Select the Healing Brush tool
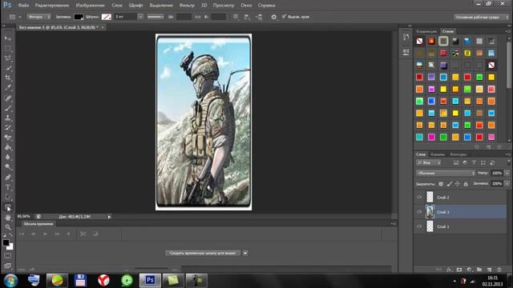Viewport: 513px width, 288px height. [8, 98]
